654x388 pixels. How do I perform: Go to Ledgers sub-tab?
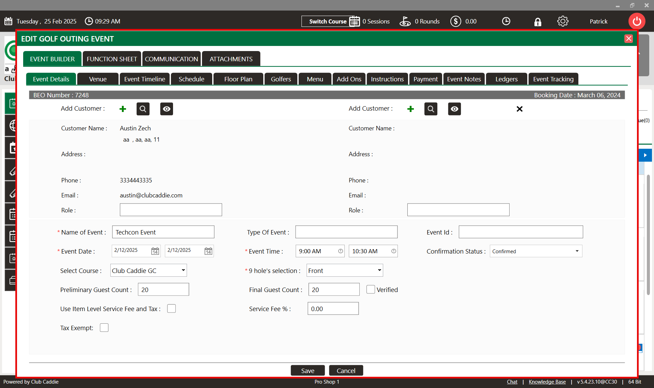(x=507, y=79)
